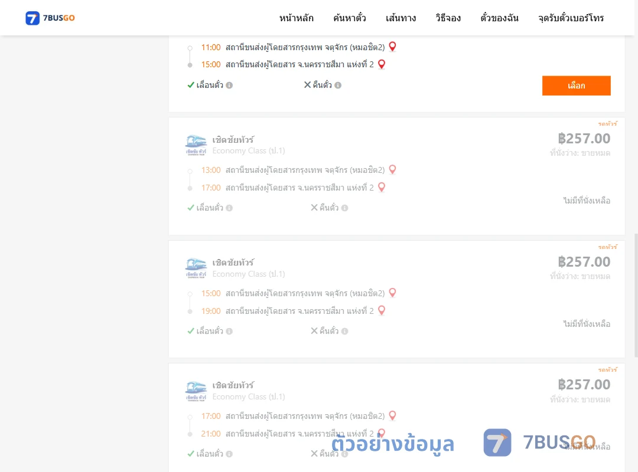Open จุดรับตั๋วเบอร์โทร navigation item
Image resolution: width=638 pixels, height=472 pixels.
pos(571,18)
